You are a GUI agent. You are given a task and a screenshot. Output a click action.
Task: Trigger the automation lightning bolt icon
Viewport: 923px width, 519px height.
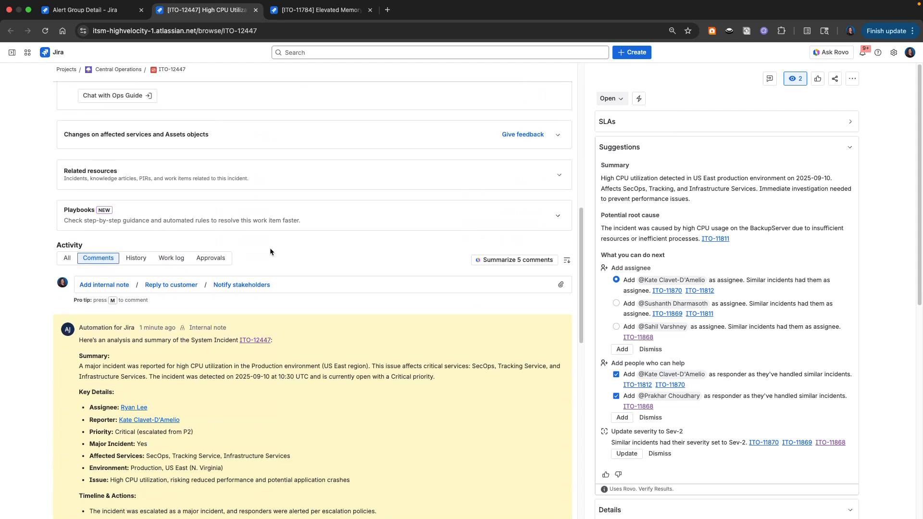[638, 99]
